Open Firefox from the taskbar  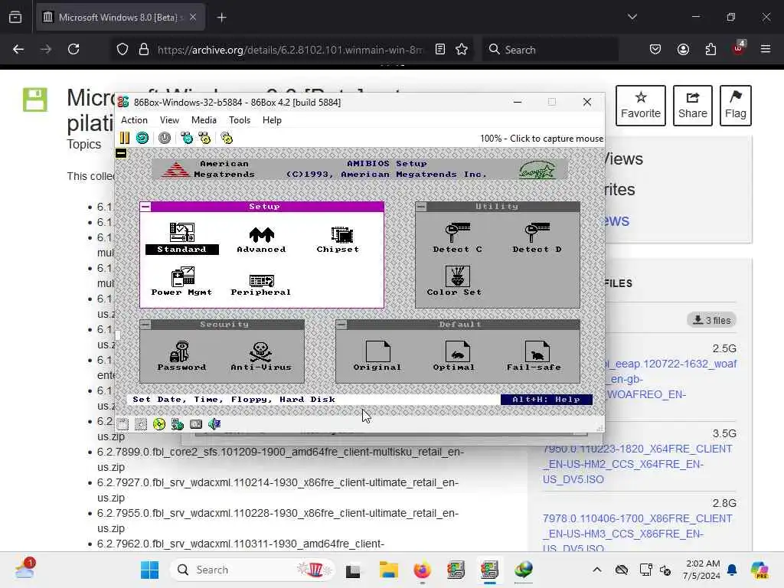tap(422, 570)
